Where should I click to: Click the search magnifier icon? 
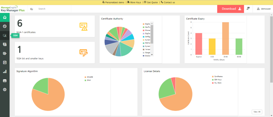(31, 9)
